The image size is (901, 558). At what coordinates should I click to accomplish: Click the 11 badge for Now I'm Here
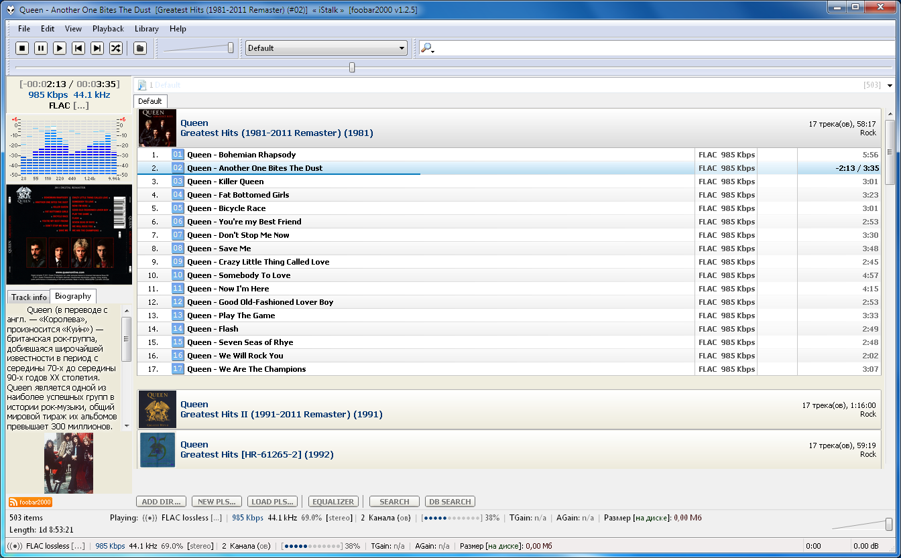178,289
